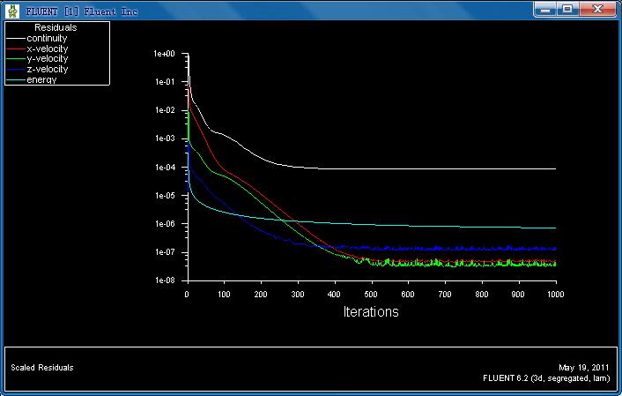
Task: Select the 'Residuals' legend heading
Action: coord(55,28)
